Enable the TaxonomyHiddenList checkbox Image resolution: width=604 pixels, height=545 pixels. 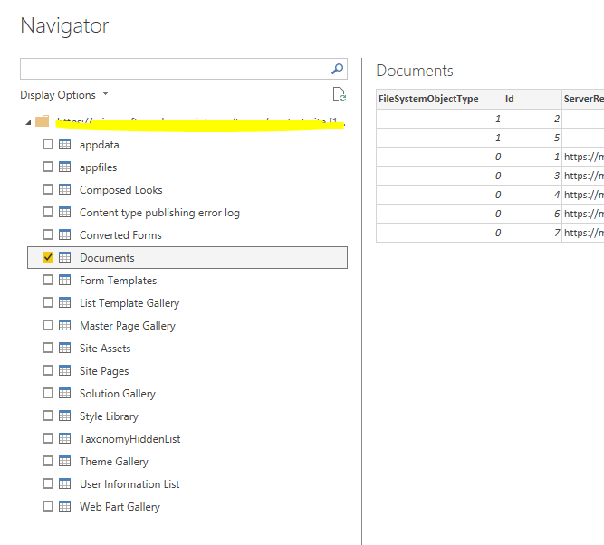[48, 438]
